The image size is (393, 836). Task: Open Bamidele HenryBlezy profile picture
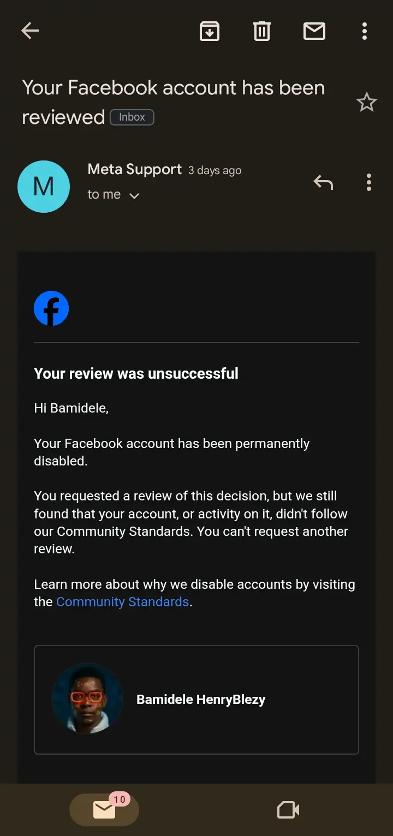click(x=87, y=699)
